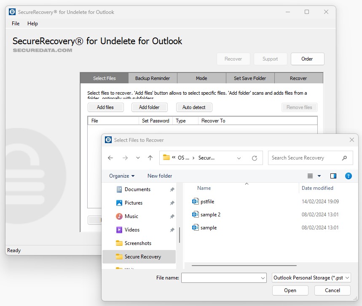Open the Recent locations chevron
The height and width of the screenshot is (306, 362).
click(x=138, y=158)
